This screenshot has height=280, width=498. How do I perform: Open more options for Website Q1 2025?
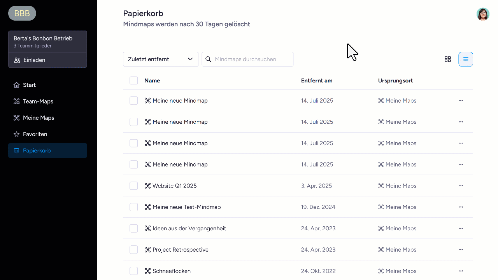click(x=461, y=186)
